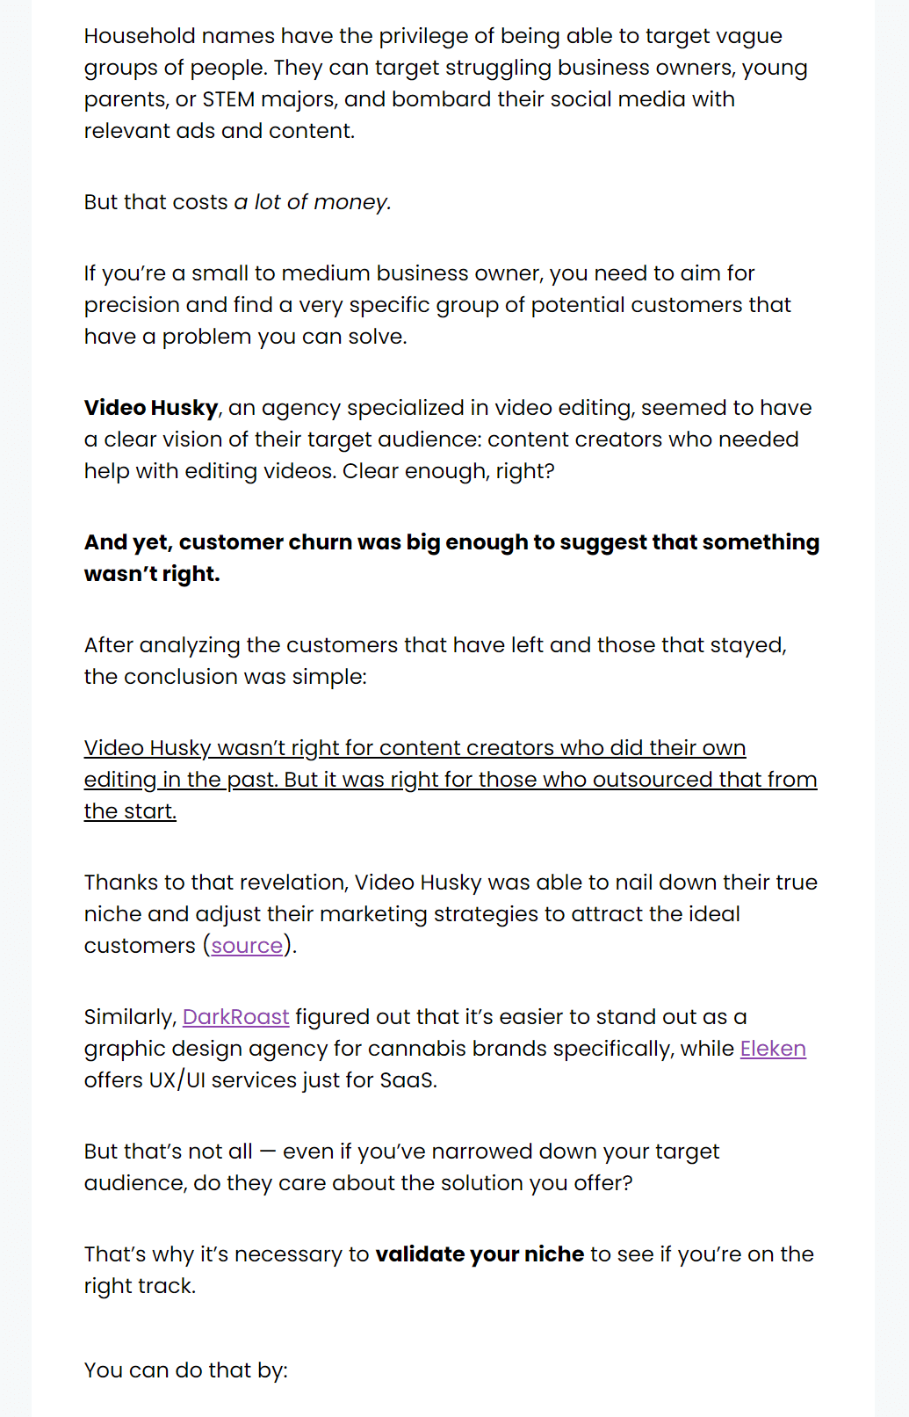Viewport: 909px width, 1417px height.
Task: Follow the DarkRoast link
Action: pos(235,1017)
